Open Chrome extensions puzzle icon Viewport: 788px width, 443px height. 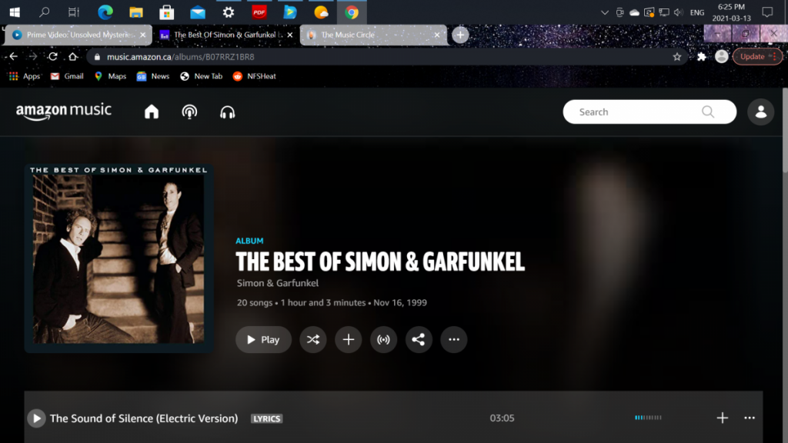(702, 57)
